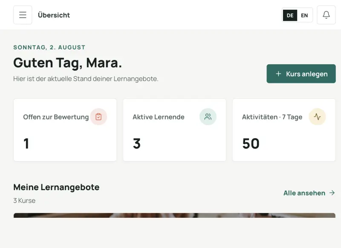Click the green learners group icon
This screenshot has height=248, width=341.
208,117
